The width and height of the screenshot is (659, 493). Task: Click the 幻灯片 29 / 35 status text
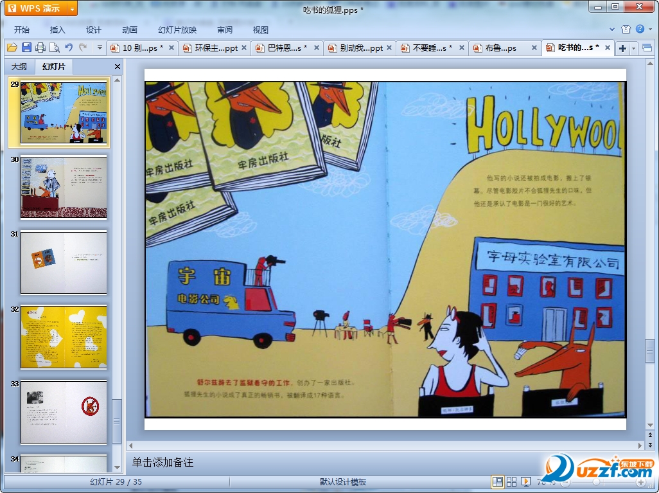116,482
